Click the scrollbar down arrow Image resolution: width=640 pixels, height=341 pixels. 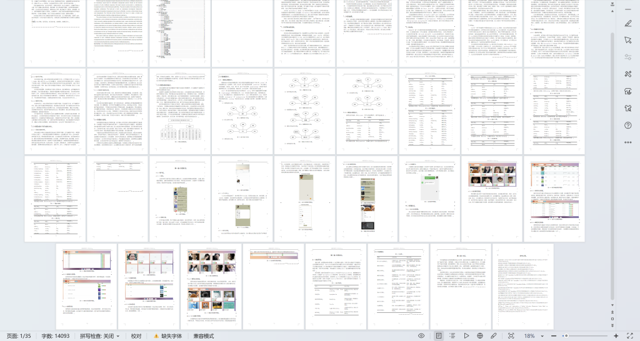point(612,305)
